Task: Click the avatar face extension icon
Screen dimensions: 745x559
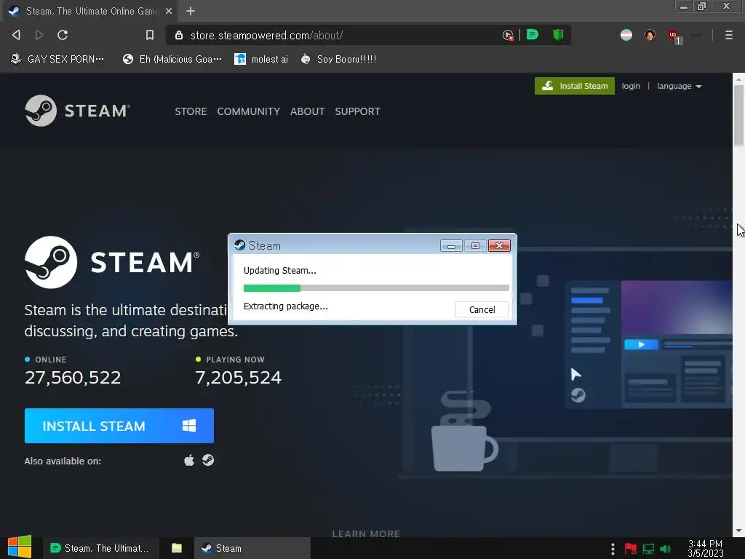Action: click(650, 35)
